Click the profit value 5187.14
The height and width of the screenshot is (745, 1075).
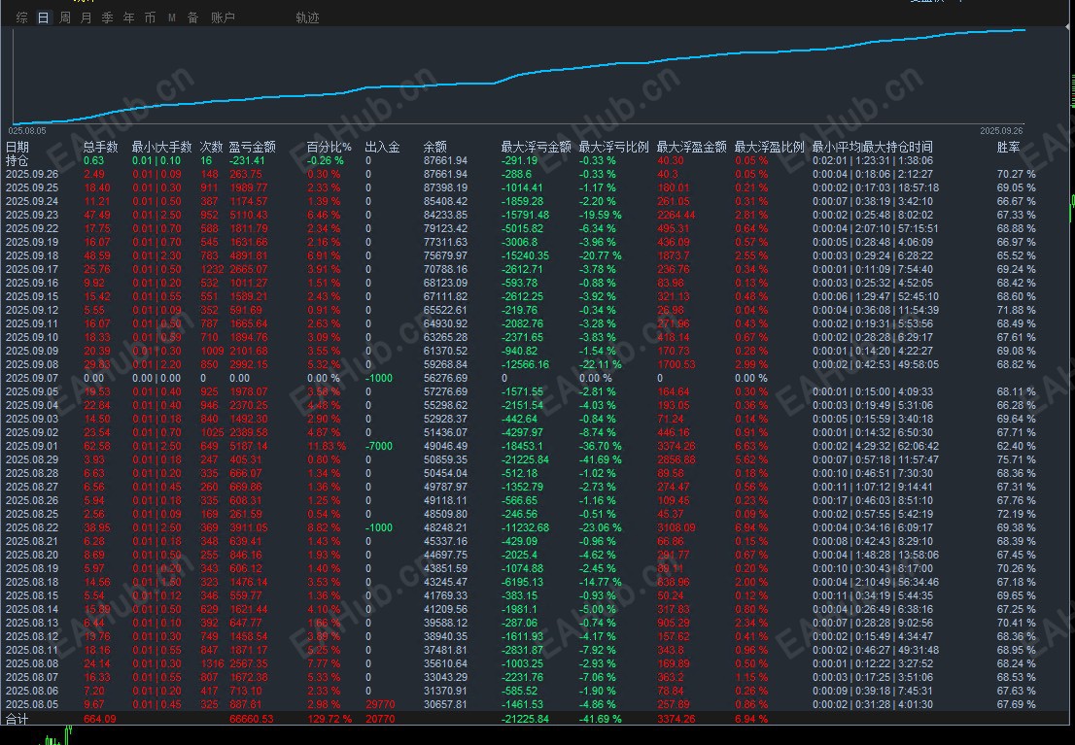point(248,446)
